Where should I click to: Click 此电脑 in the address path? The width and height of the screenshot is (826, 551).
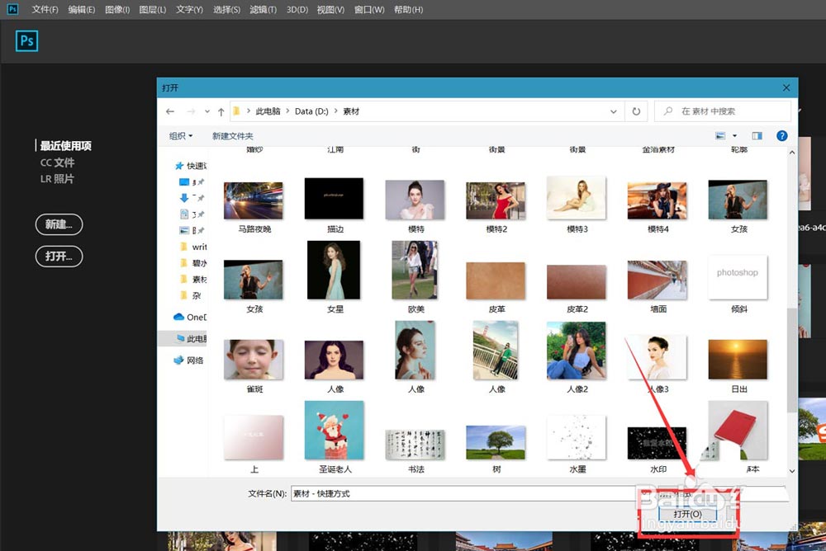[x=268, y=111]
